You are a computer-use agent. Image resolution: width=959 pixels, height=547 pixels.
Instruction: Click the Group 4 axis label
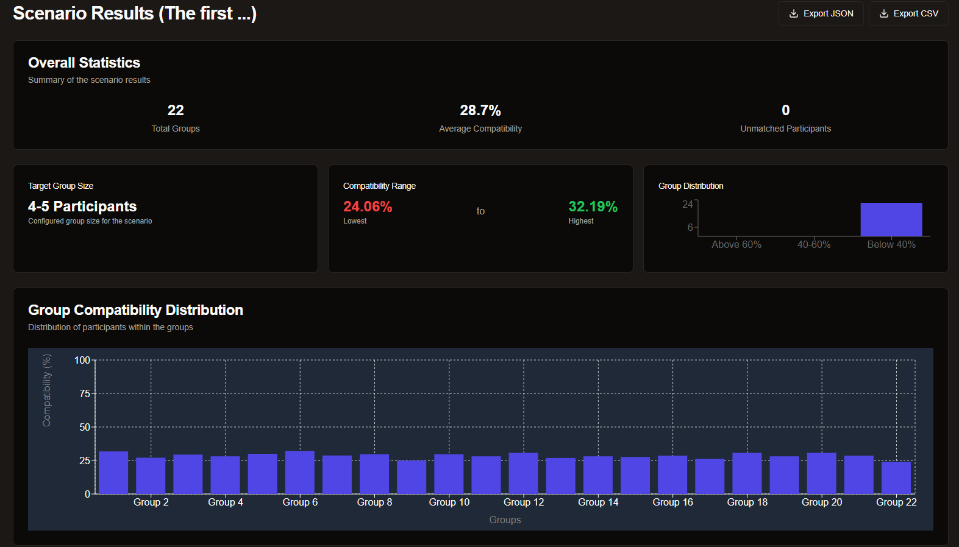pos(226,502)
